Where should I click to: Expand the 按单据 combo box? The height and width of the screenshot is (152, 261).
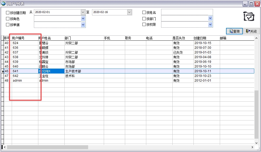(82, 25)
